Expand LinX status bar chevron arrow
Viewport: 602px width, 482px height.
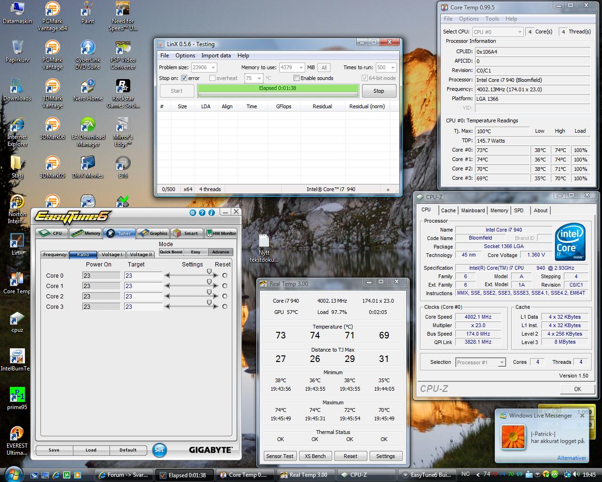click(x=388, y=189)
